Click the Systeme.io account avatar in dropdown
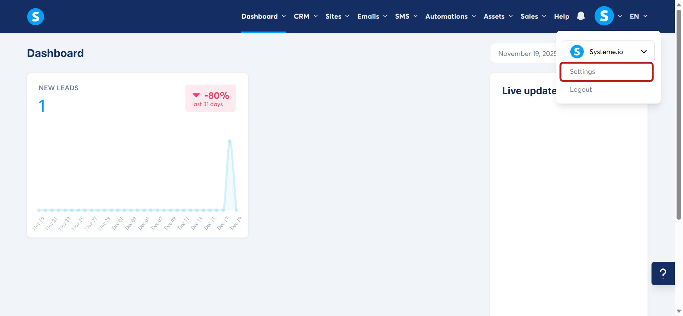Screen dimensions: 683x316 click(x=577, y=52)
